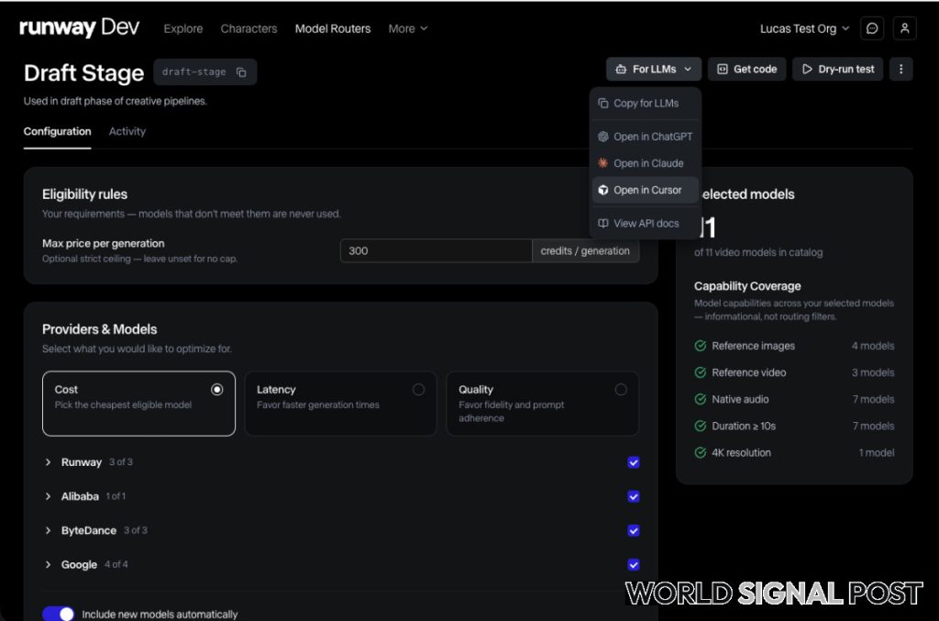Screen dimensions: 939x621
Task: Click the Capability Coverage heading
Action: (x=747, y=286)
